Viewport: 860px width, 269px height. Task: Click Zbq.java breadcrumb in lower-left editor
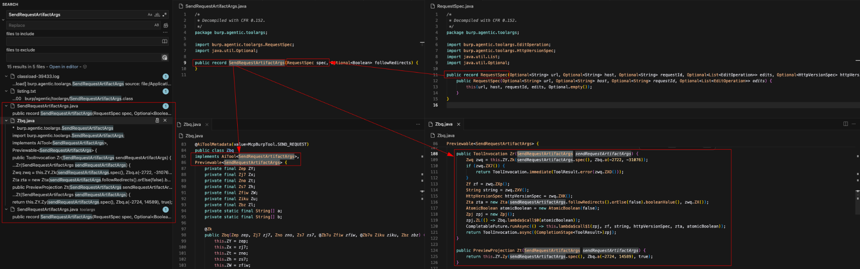pyautogui.click(x=194, y=136)
